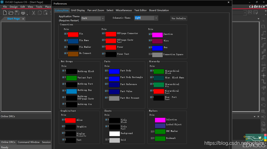
Task: Click the first waveform icon in top-right toolbar
Action: (x=250, y=12)
